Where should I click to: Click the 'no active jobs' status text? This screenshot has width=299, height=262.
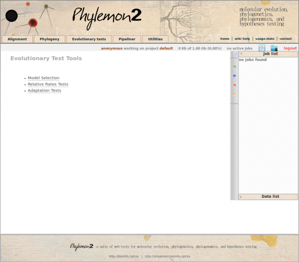coord(240,48)
